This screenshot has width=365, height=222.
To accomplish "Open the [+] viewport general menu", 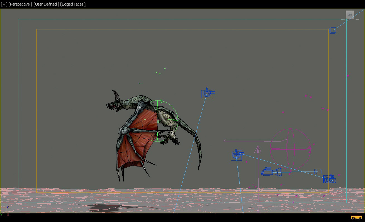I will click(4, 4).
